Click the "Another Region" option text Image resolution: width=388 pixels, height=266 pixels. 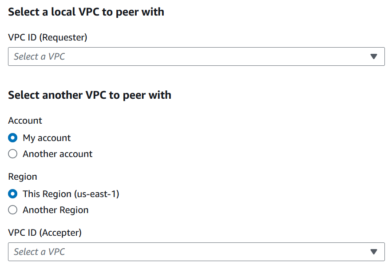[x=55, y=210]
